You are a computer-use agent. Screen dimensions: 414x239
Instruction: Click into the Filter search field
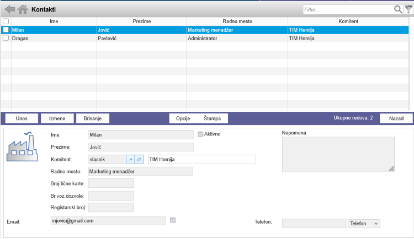[x=348, y=9]
